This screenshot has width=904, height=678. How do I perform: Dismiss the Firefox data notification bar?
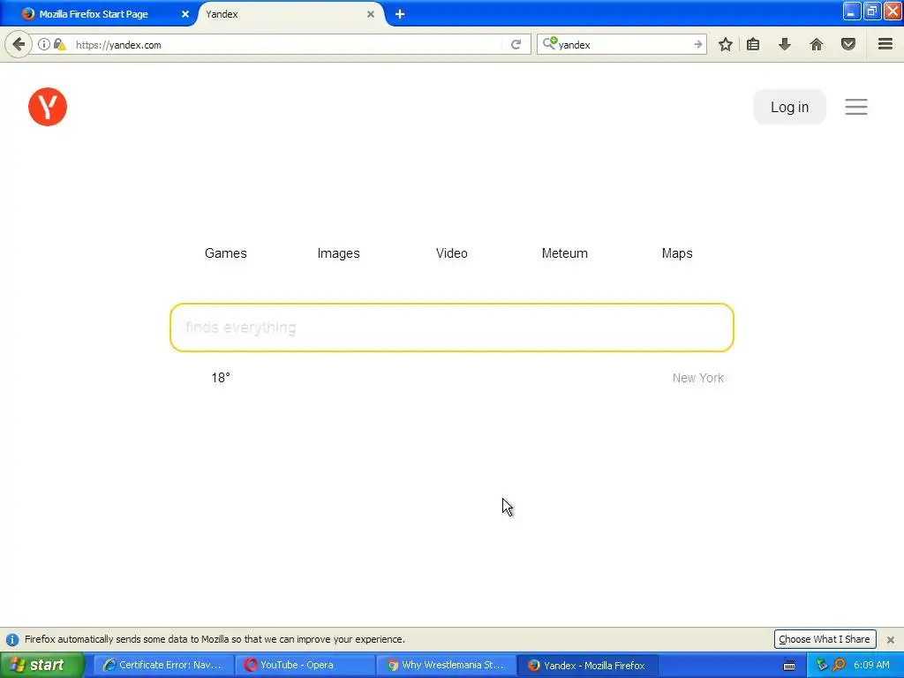pos(891,639)
